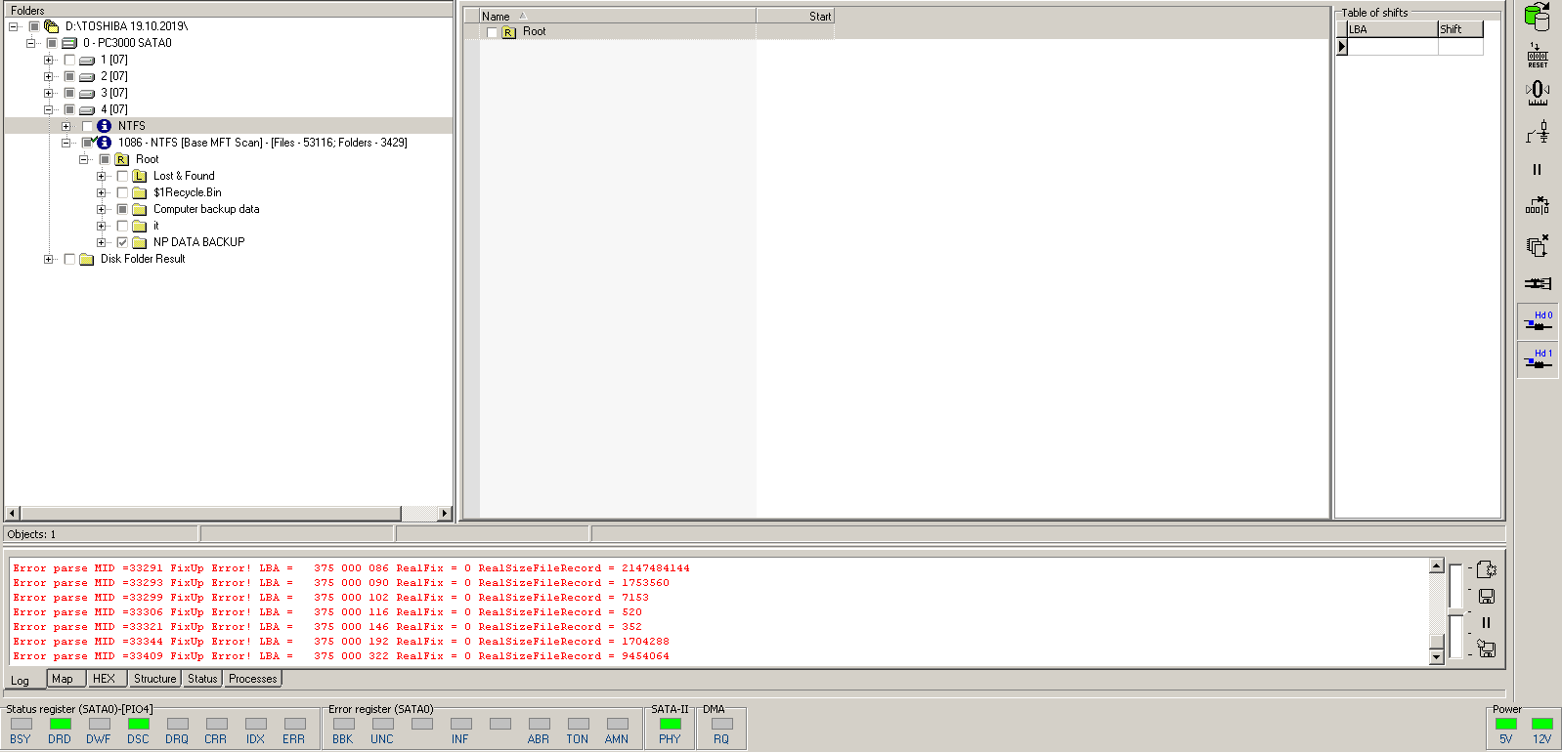Toggle the Hd 1 head button
This screenshot has width=1562, height=753.
(1538, 360)
